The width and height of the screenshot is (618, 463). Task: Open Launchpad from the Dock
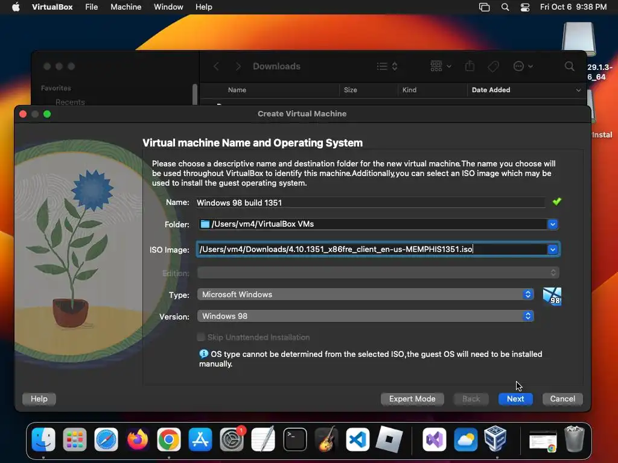click(x=74, y=439)
